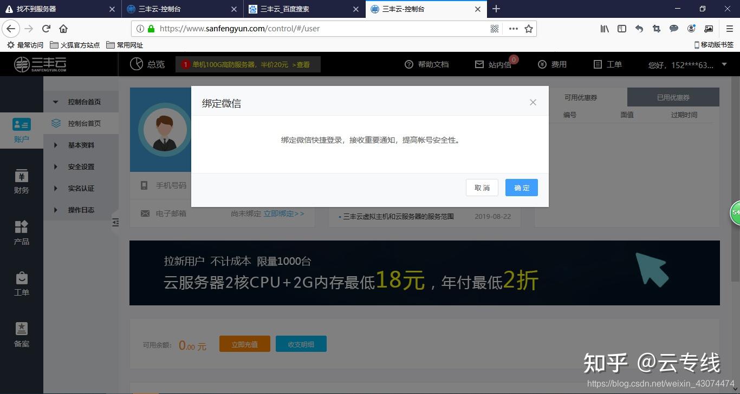
Task: Open 站内信 messages
Action: (494, 64)
